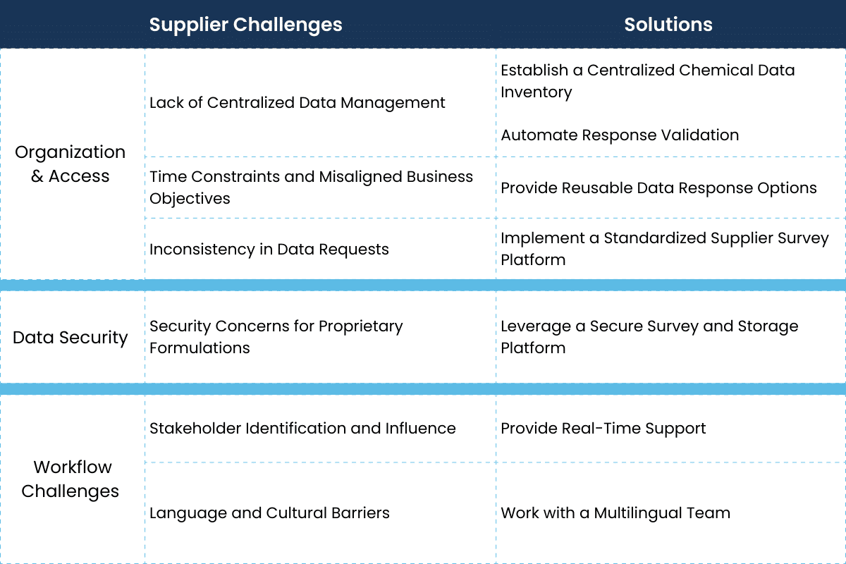Click Establish a Centralized Chemical Data Inventory

tap(647, 81)
